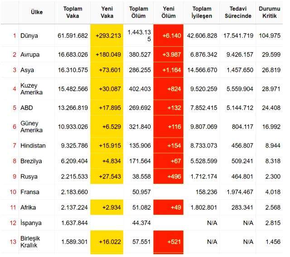This screenshot has width=290, height=257.
Task: Click Kuzey Amerika row name
Action: [x=31, y=89]
